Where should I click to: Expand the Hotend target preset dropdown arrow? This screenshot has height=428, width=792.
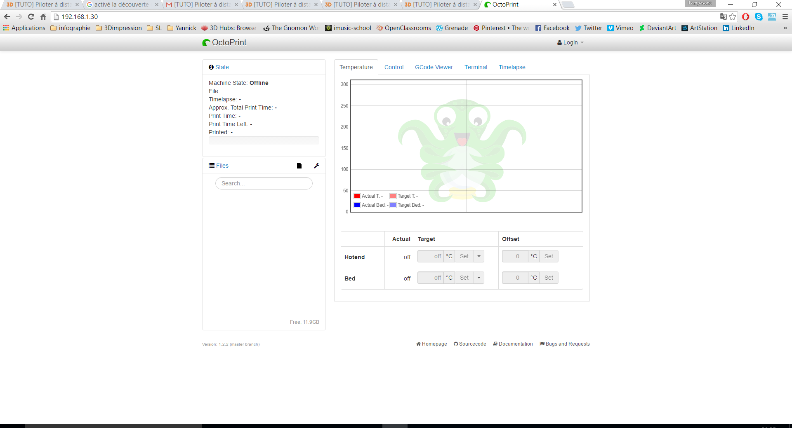[x=479, y=256]
